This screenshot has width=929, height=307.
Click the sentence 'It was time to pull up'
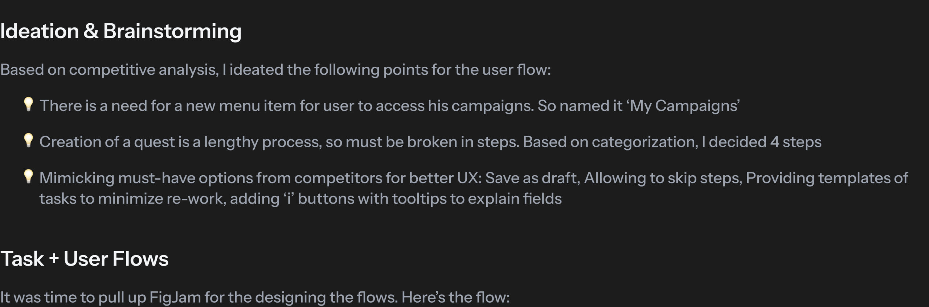pos(73,298)
